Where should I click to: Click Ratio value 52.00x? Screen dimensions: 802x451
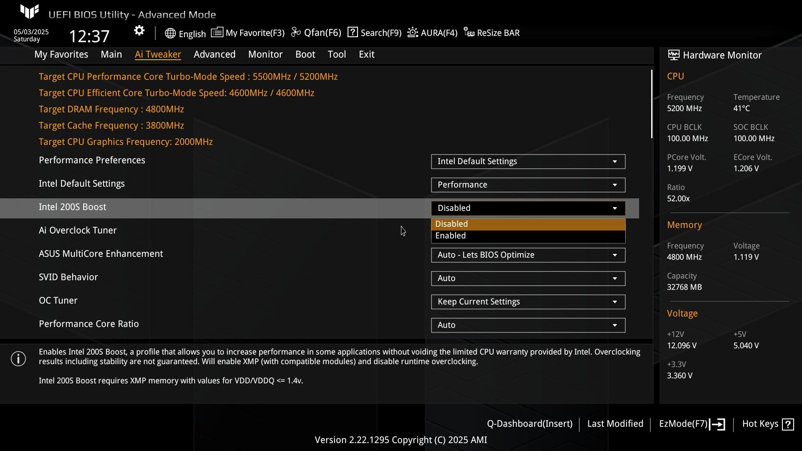coord(678,199)
